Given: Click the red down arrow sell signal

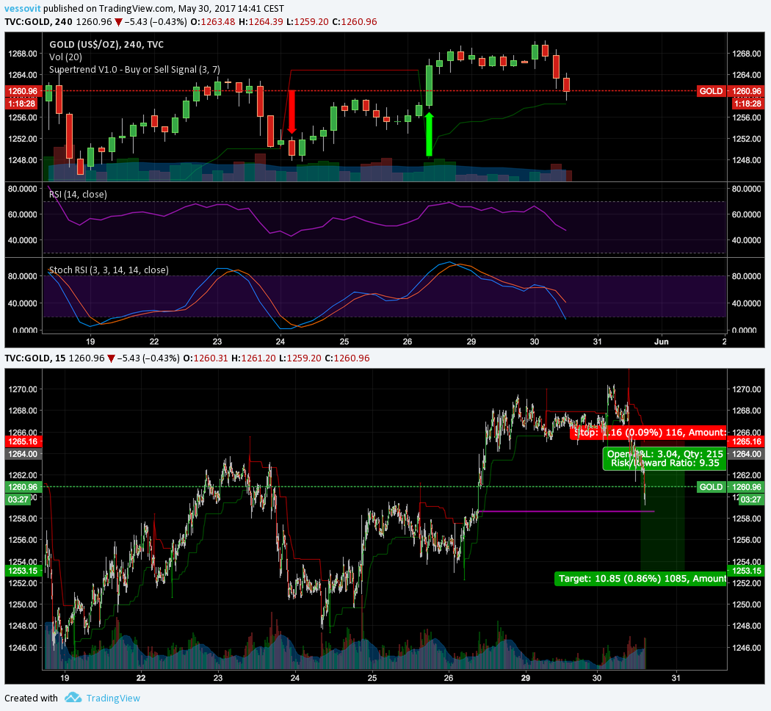Looking at the screenshot, I should coord(292,112).
